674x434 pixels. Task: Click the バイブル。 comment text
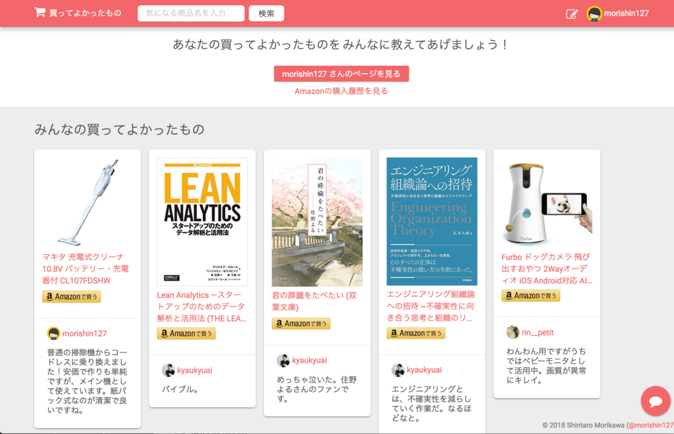point(180,389)
